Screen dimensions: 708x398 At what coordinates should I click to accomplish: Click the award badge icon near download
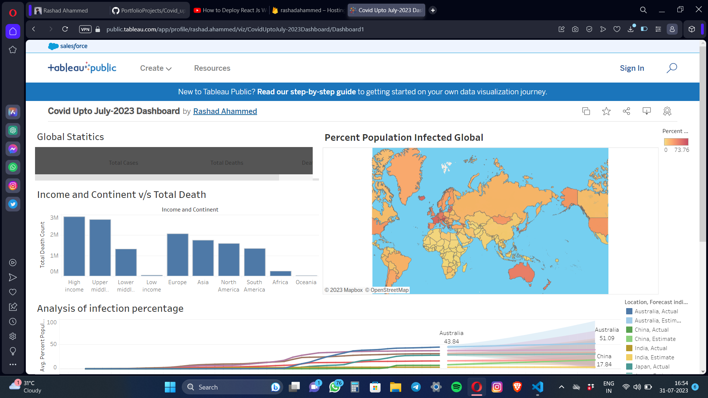click(667, 111)
